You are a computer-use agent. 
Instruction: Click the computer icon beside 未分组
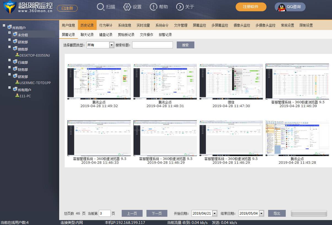(x=15, y=34)
